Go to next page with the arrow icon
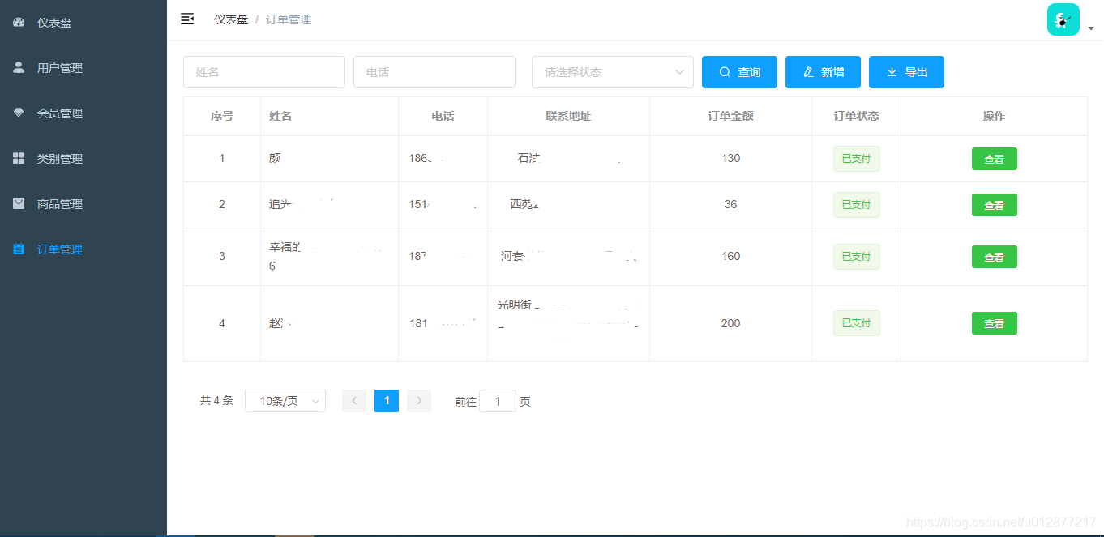Screen dimensions: 1104x537 419,400
